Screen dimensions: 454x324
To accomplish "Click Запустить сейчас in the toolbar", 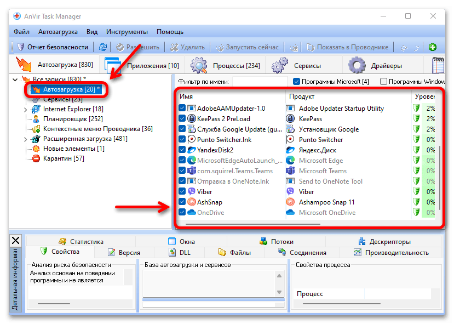I will [x=247, y=47].
